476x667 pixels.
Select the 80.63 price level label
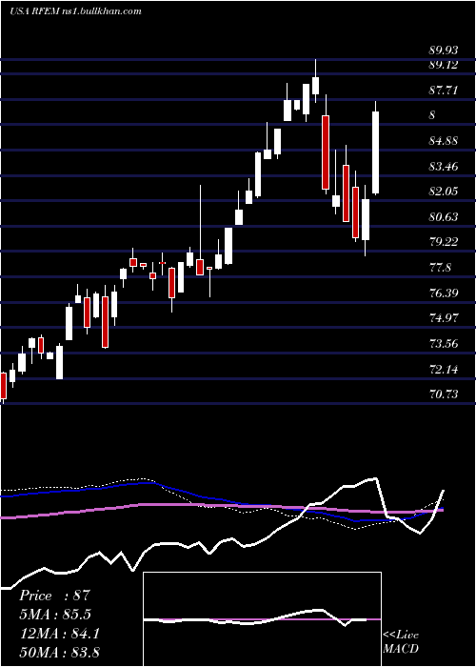(444, 217)
